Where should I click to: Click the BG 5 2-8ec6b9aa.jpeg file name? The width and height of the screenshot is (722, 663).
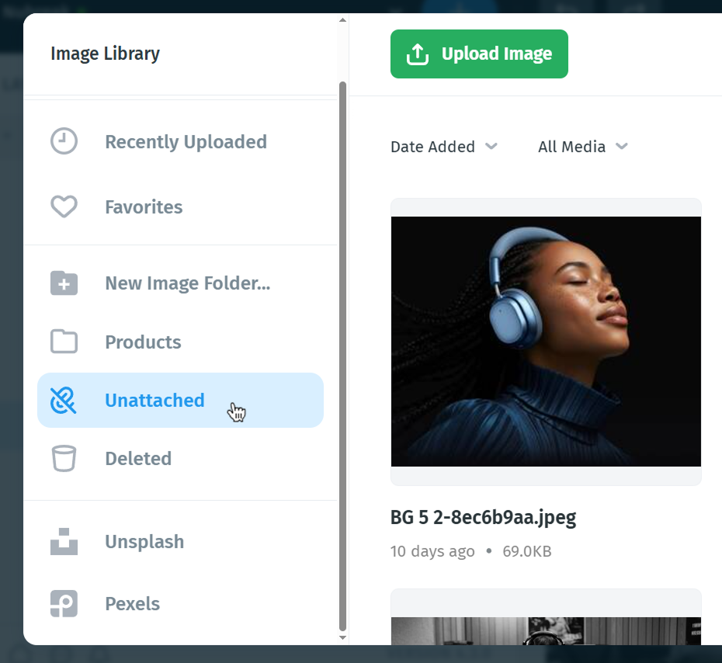click(x=483, y=518)
